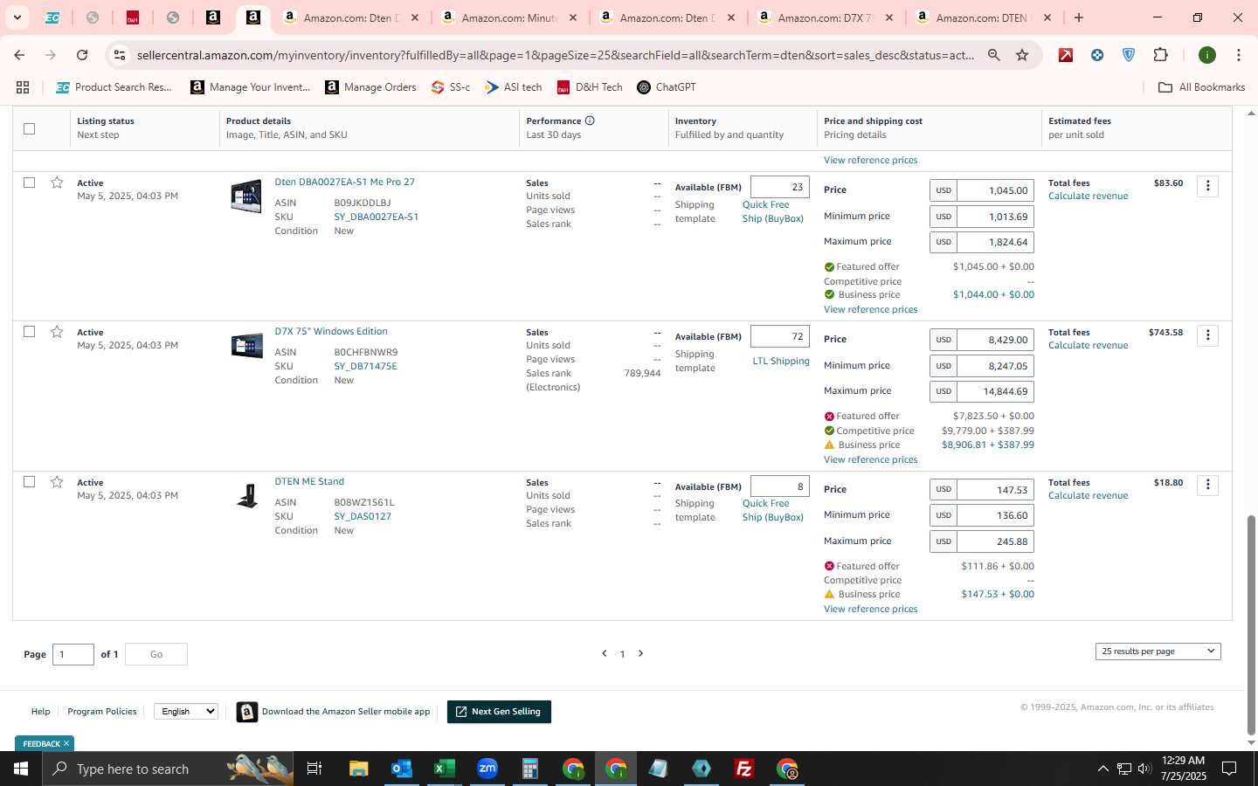Edit maximum price field showing 245.88
Screen dimensions: 1258x786
(x=996, y=541)
